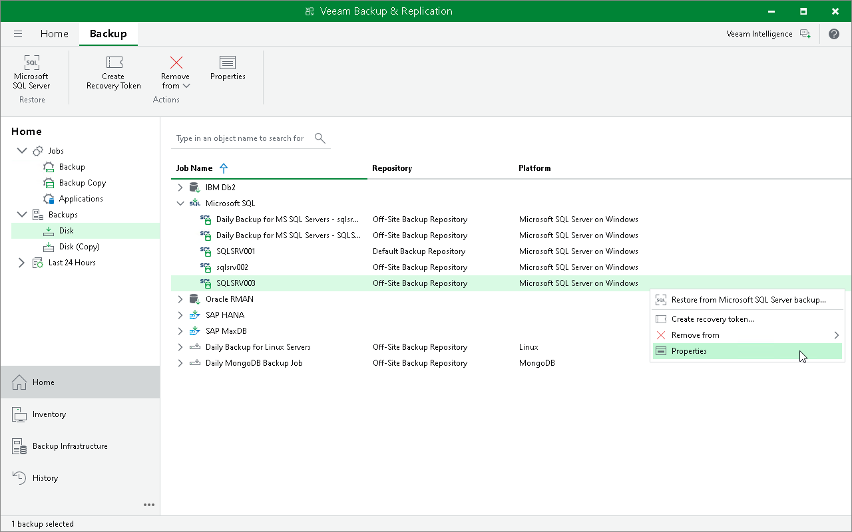Click Daily MongoDB Backup Job icon
Screen dimensions: 852x532
tap(194, 363)
